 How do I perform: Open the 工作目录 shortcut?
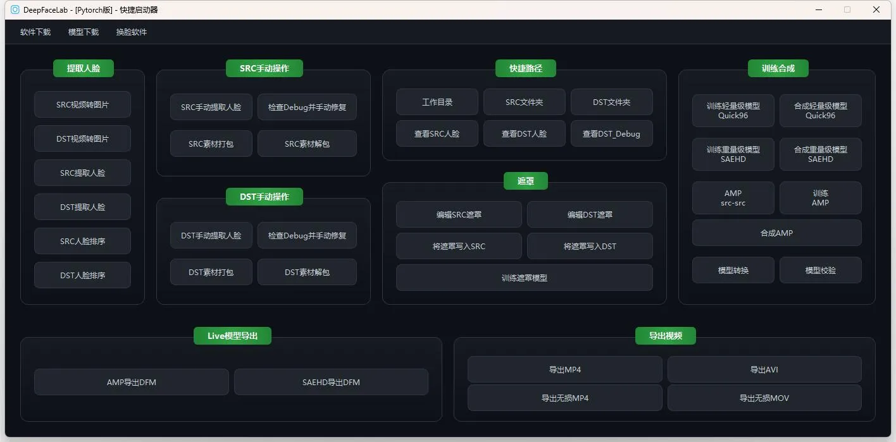click(x=437, y=101)
